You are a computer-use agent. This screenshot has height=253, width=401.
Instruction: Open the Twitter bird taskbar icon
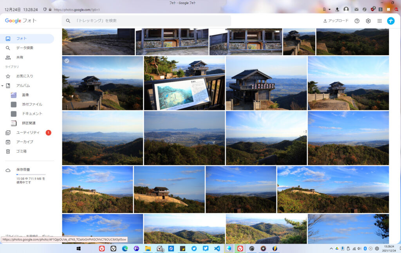click(194, 248)
